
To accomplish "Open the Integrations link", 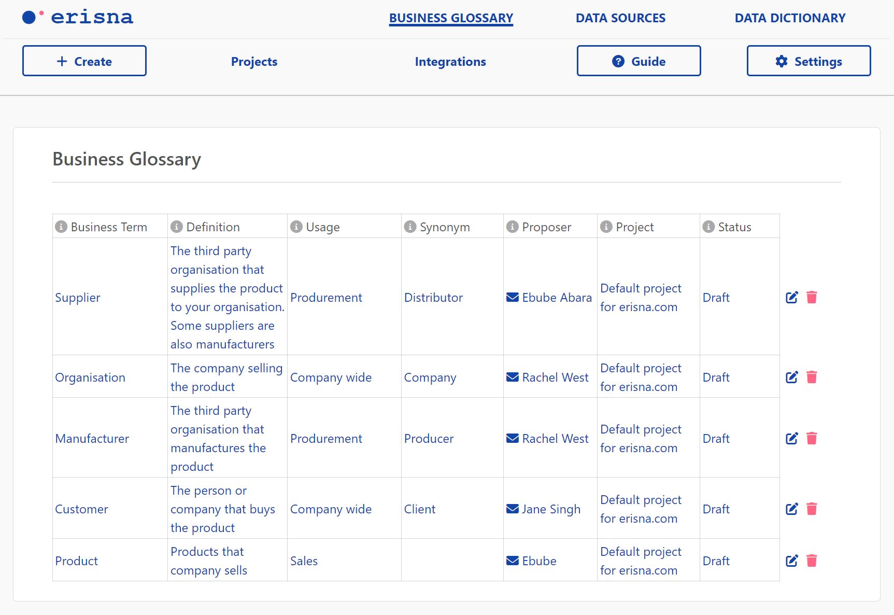I will pos(450,62).
